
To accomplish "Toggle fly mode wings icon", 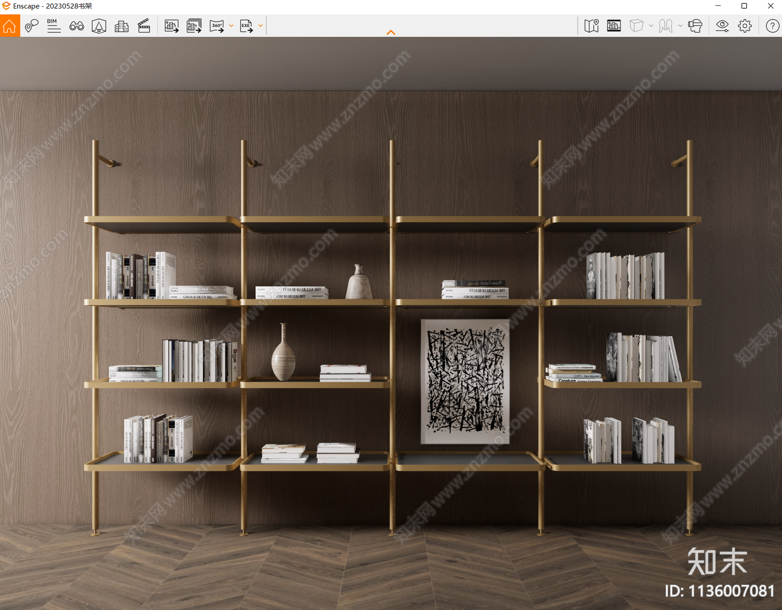I will tap(666, 26).
